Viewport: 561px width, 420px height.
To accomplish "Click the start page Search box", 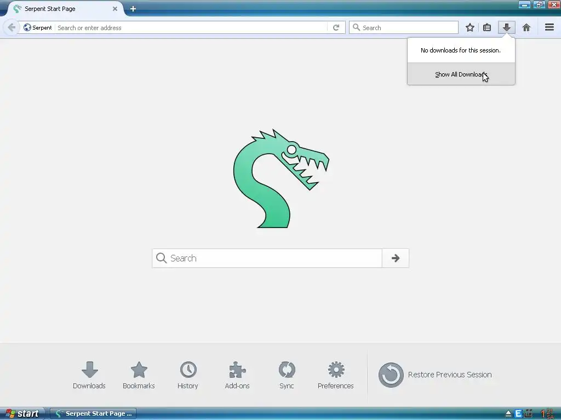I will (x=267, y=258).
